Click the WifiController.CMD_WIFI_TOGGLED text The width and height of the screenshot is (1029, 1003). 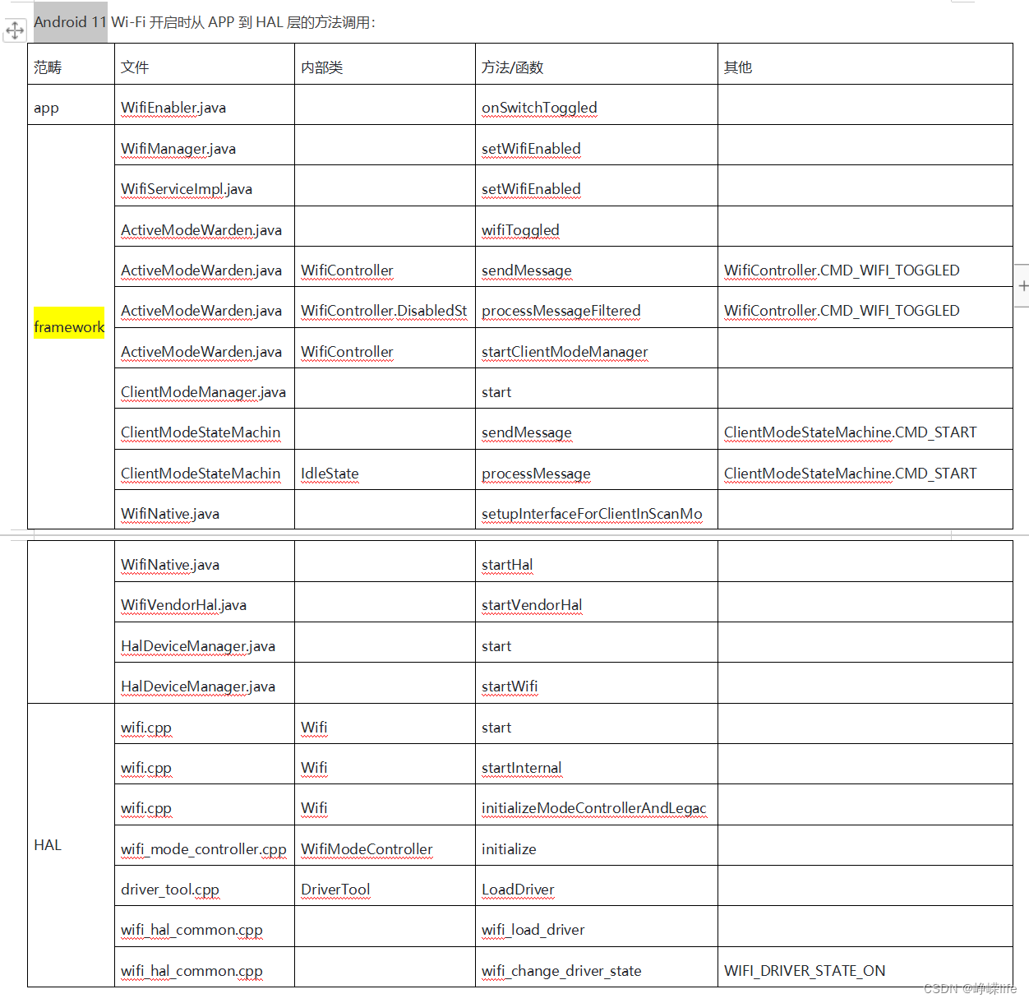pos(841,270)
